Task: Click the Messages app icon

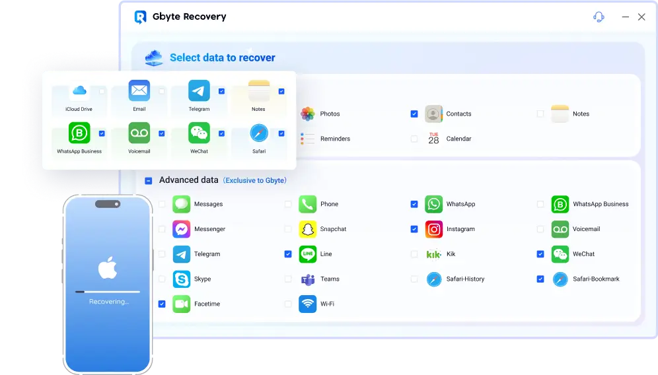Action: tap(181, 204)
